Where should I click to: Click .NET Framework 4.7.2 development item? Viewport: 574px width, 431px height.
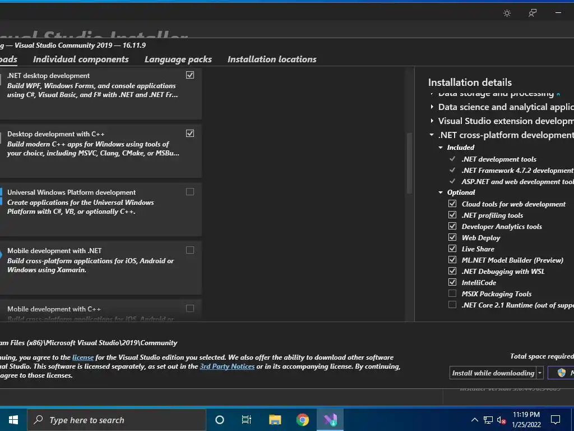(x=517, y=171)
